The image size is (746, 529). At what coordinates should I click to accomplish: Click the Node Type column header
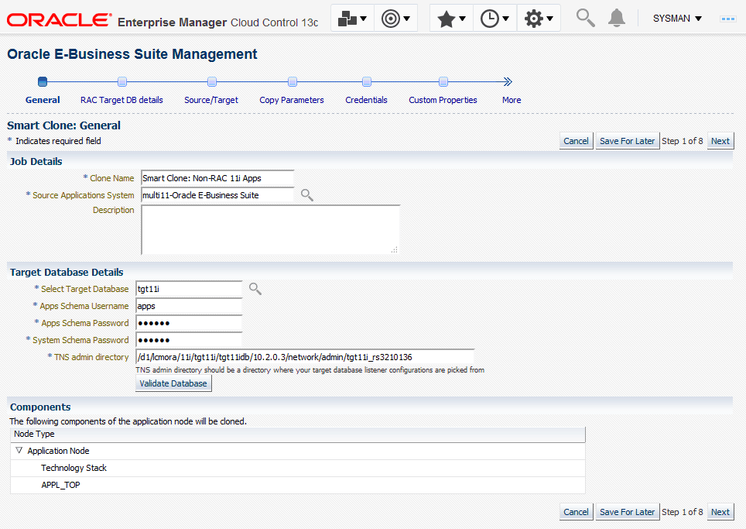pos(298,434)
